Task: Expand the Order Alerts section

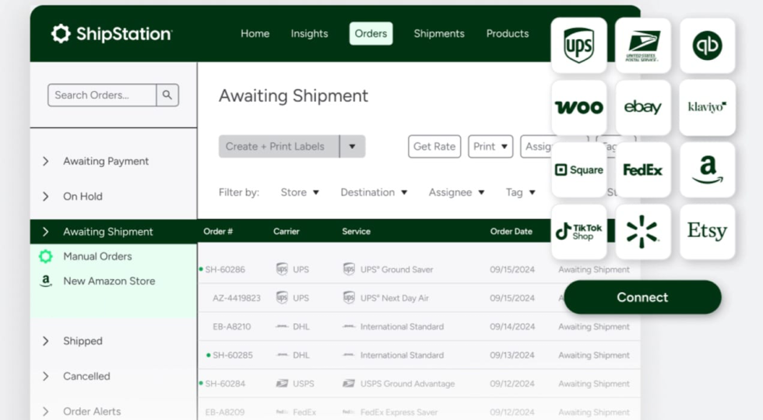Action: click(x=46, y=411)
